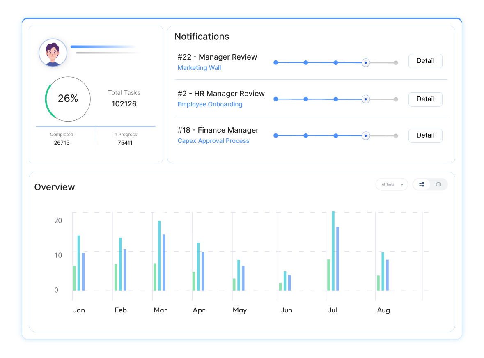This screenshot has width=484, height=358.
Task: Switch to the list view icon in Overview
Action: point(422,184)
